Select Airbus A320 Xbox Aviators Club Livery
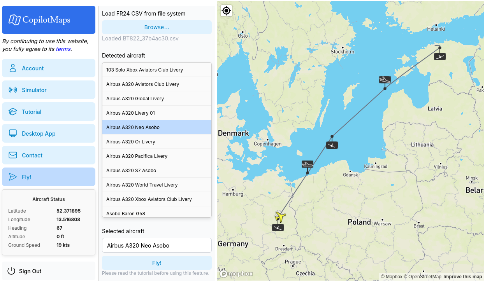 click(x=157, y=199)
